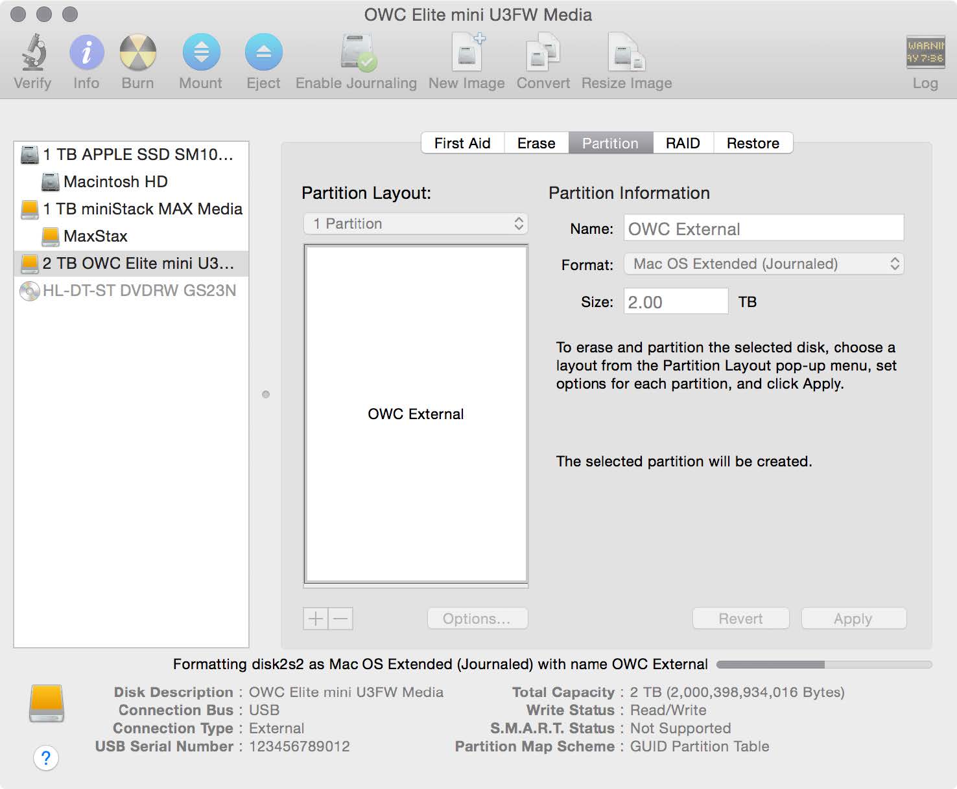Click Enable Journaling in the toolbar
957x789 pixels.
(355, 58)
